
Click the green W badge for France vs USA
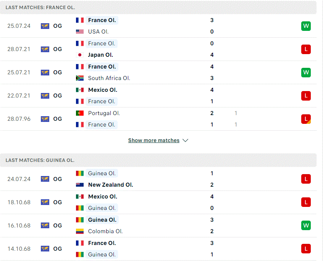point(306,26)
